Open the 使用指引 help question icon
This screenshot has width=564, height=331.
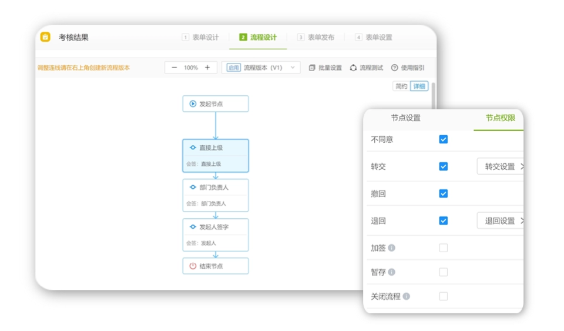click(x=395, y=68)
